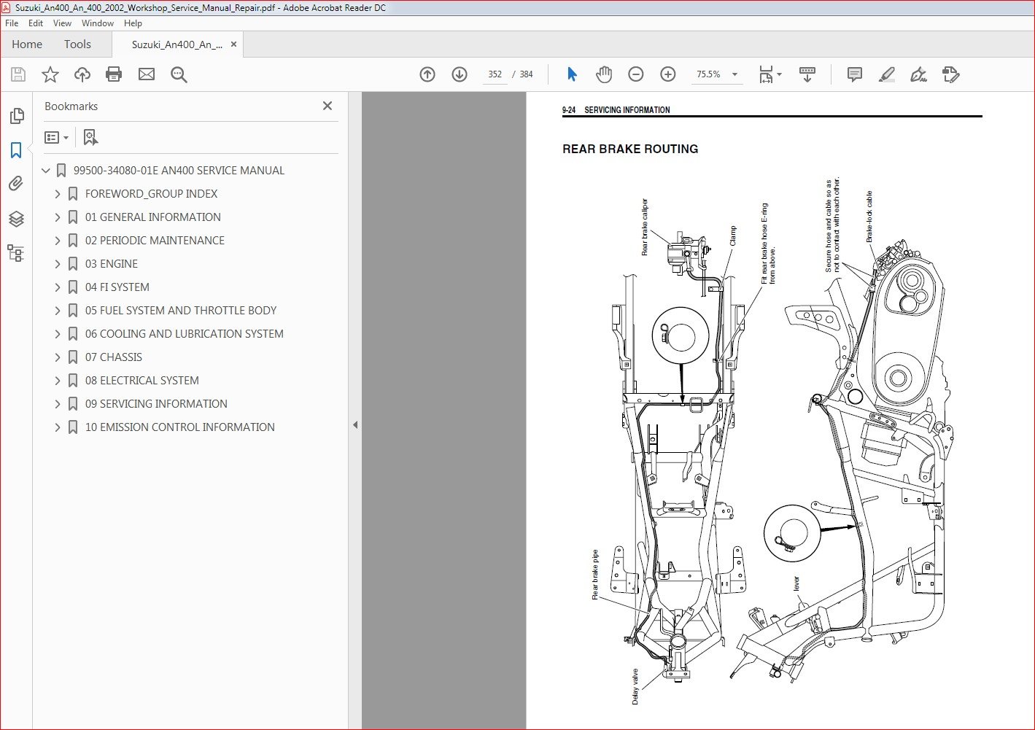Go to next page arrow
Viewport: 1035px width, 730px height.
(x=460, y=74)
